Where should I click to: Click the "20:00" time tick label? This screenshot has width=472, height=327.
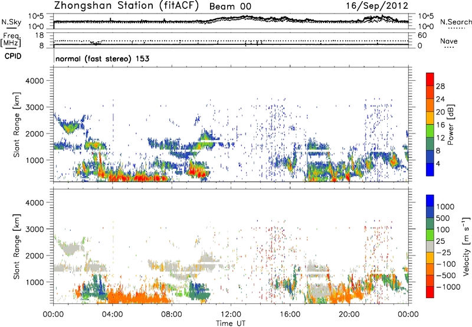(x=349, y=315)
